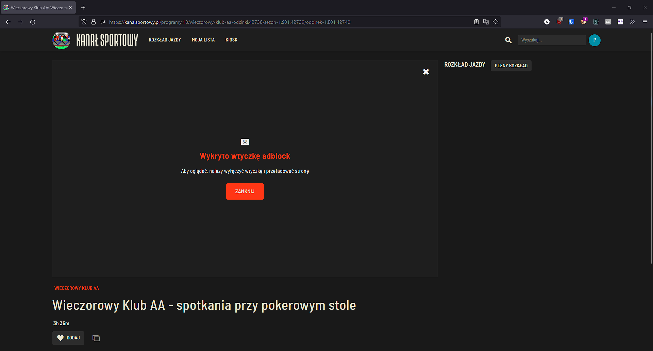
Task: Switch to the ROZKŁAD JAZDY menu item
Action: point(165,40)
